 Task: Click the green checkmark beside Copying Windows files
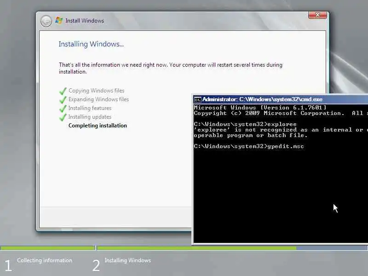[63, 91]
